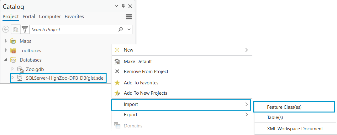337x135 pixels.
Task: Open the Export menu entry
Action: point(182,115)
